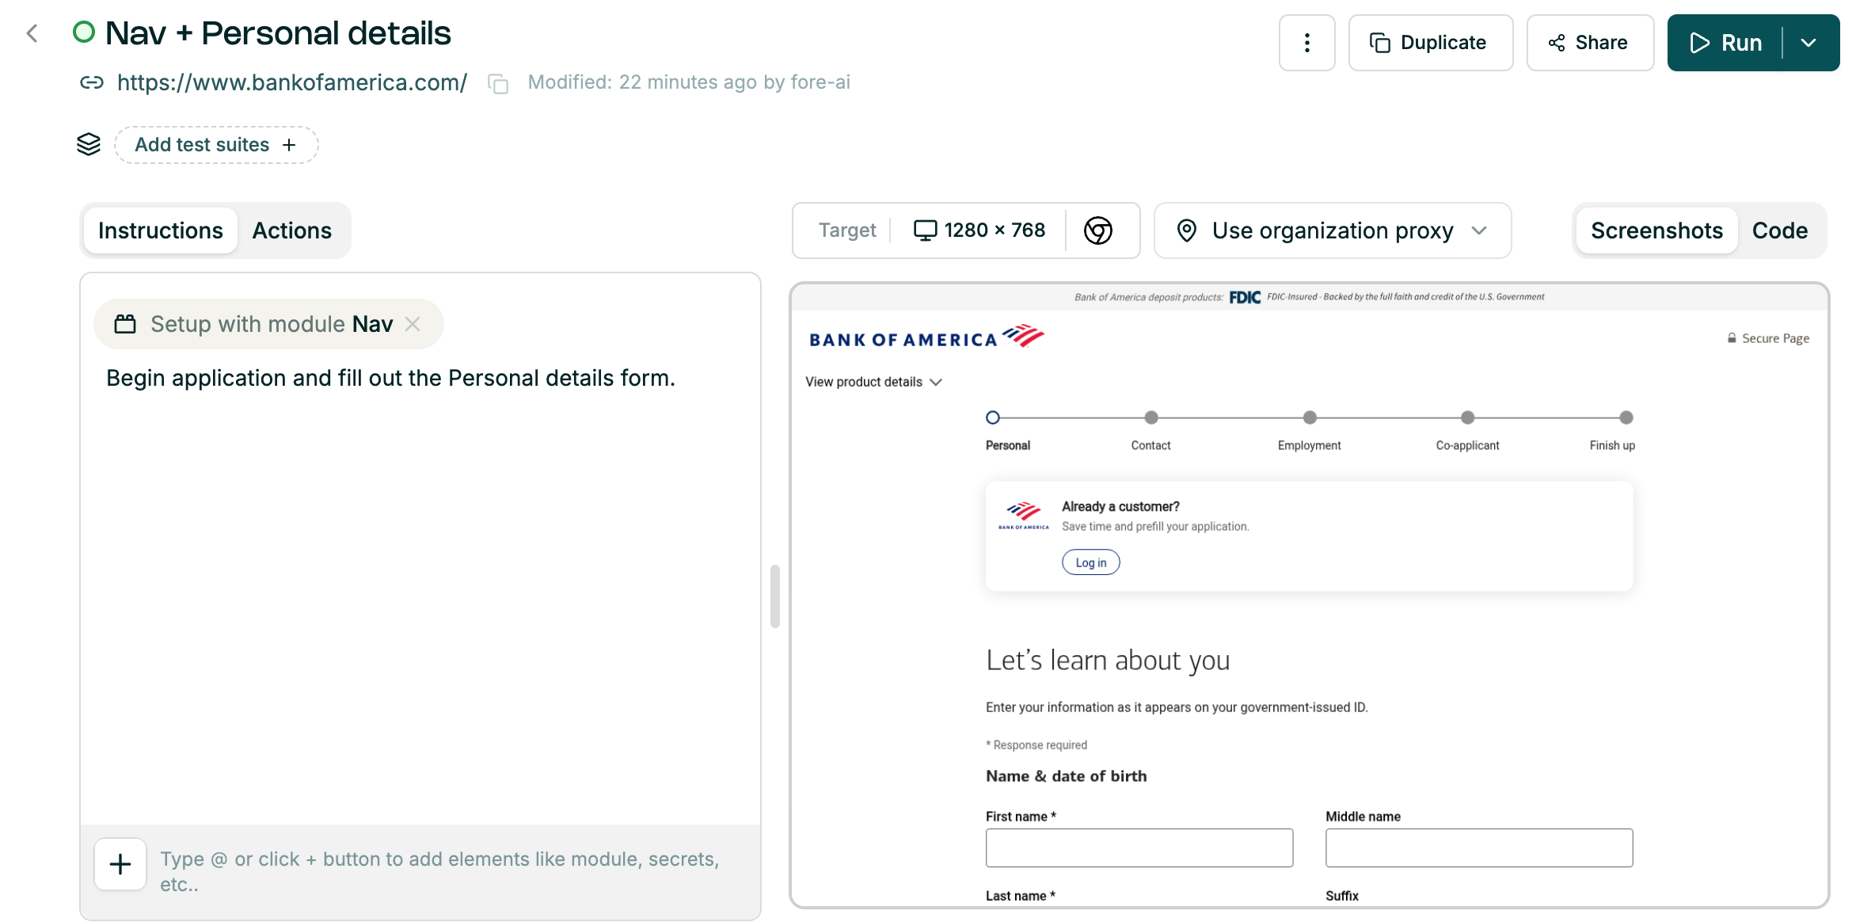Click the plus button to add elements

(x=120, y=864)
